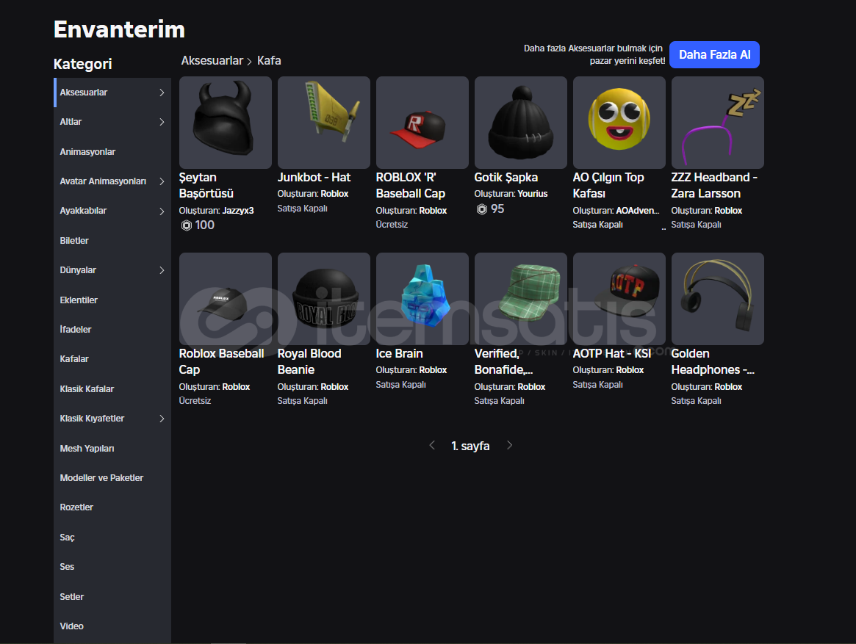Open the Junkbot - Hat item image
The width and height of the screenshot is (856, 644).
pyautogui.click(x=324, y=122)
